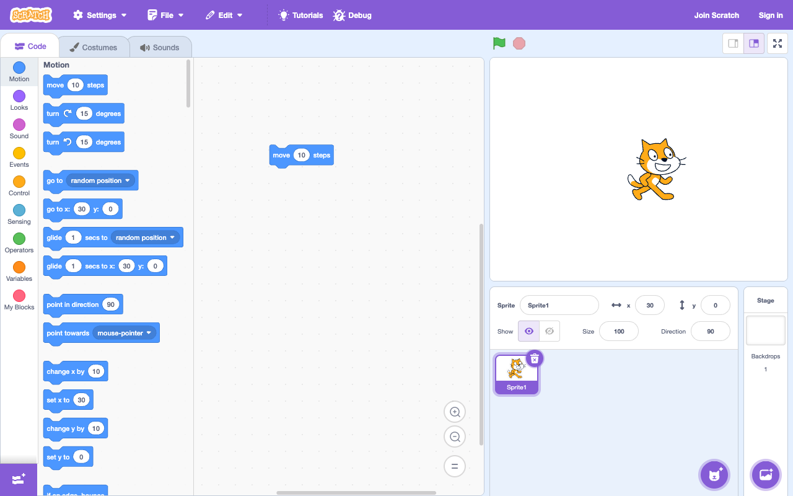Click the turn counterclockwise 15 degrees block

point(84,143)
